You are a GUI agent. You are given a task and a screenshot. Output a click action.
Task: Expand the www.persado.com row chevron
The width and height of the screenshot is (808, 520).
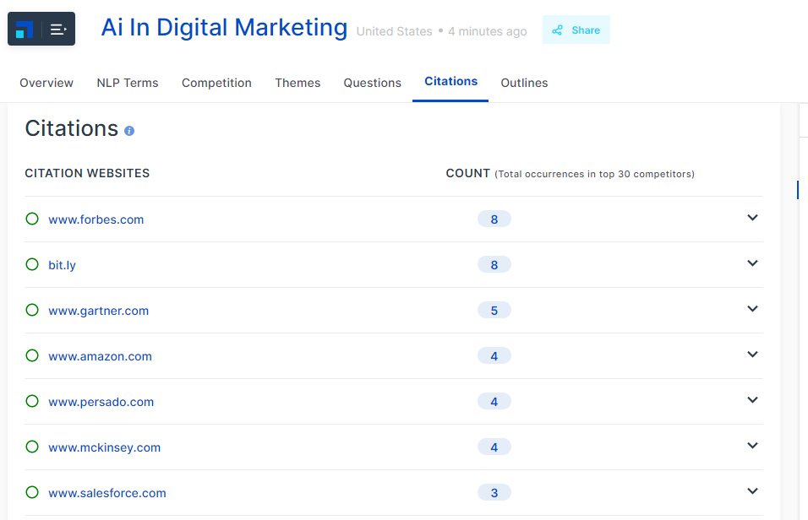[x=752, y=400]
